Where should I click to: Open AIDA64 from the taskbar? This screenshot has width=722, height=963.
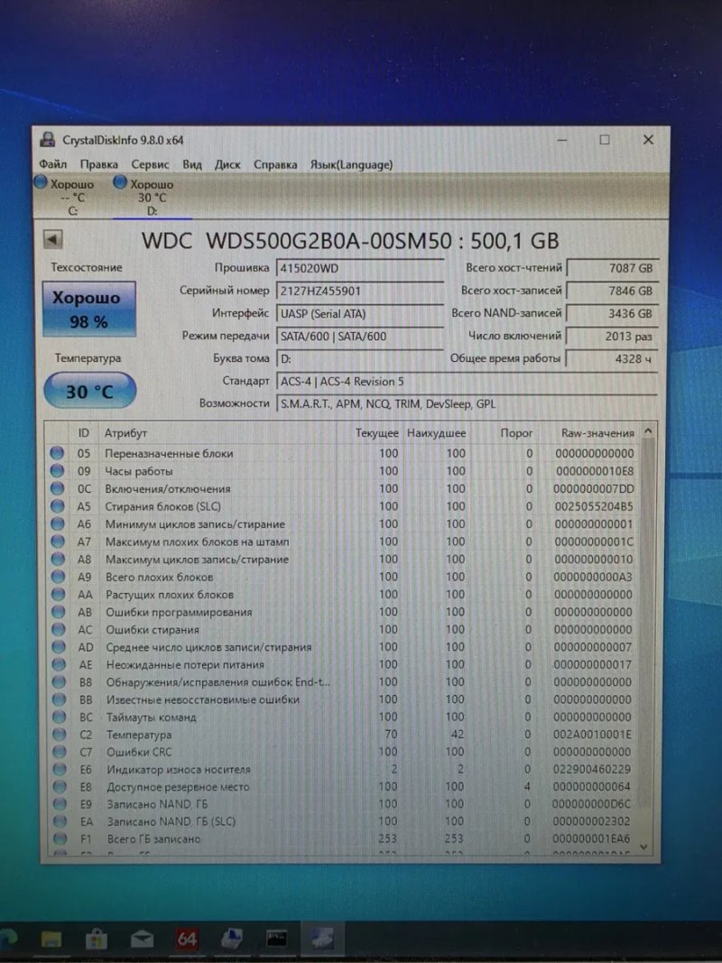(187, 938)
